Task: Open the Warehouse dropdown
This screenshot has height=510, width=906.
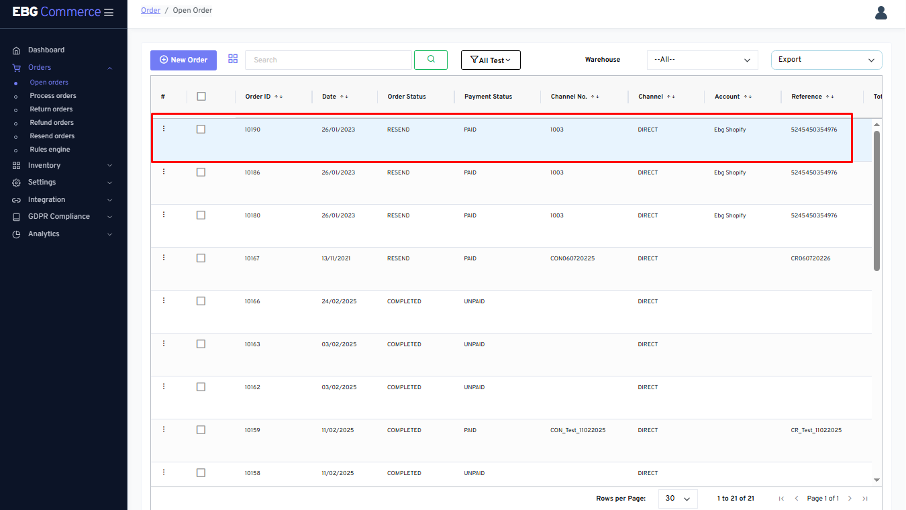Action: click(x=702, y=60)
